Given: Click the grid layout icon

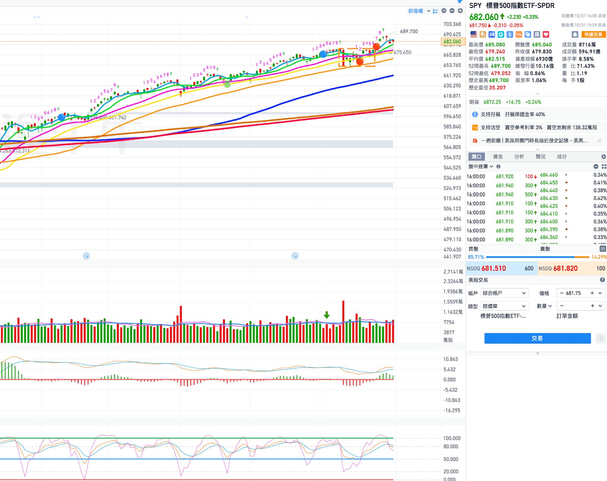Looking at the screenshot, I should coord(604,166).
